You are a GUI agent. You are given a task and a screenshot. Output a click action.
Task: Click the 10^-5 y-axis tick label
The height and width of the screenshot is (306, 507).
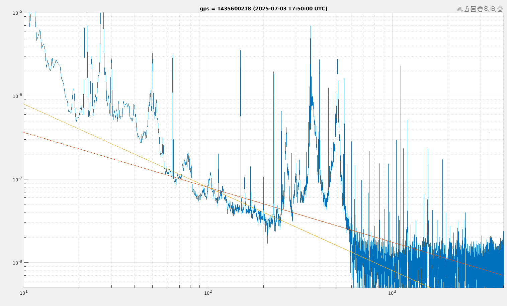click(17, 13)
